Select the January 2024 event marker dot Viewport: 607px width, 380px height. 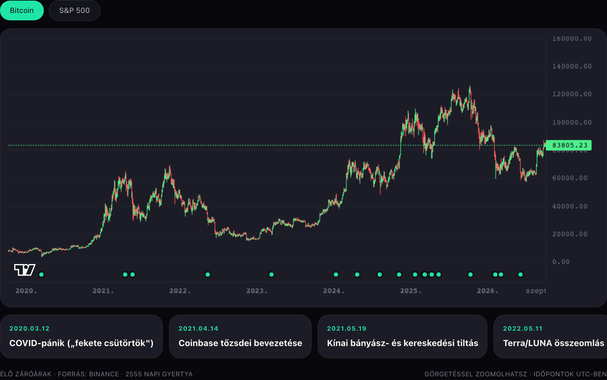click(336, 275)
